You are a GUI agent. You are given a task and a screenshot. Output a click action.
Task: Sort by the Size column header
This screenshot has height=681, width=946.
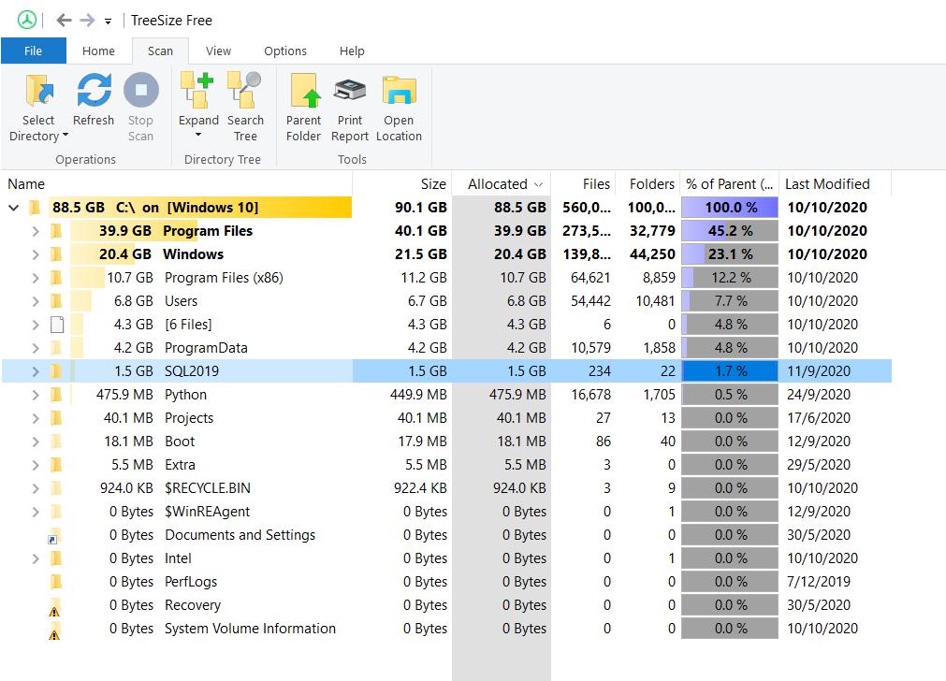point(401,184)
